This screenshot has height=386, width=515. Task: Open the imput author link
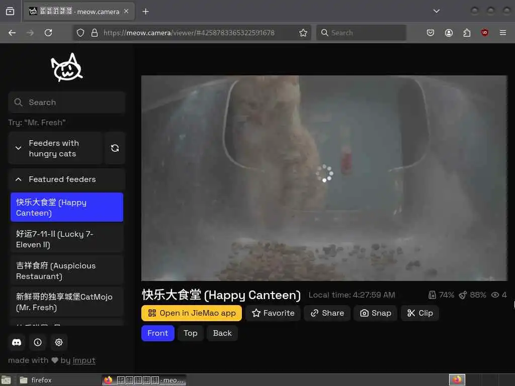84,360
